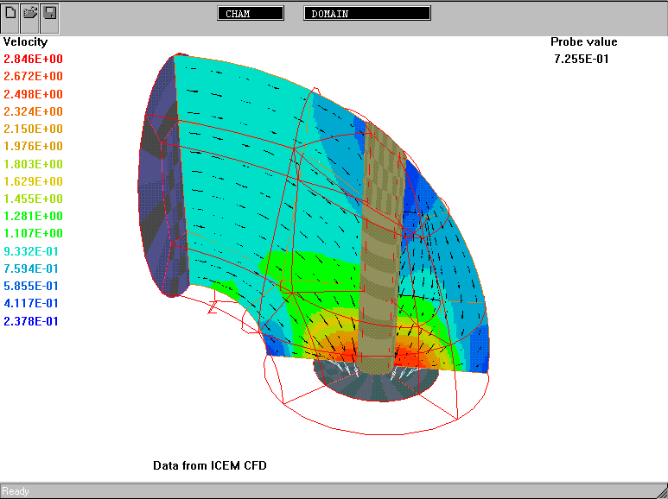Click the New file icon
668x499 pixels.
pyautogui.click(x=10, y=14)
